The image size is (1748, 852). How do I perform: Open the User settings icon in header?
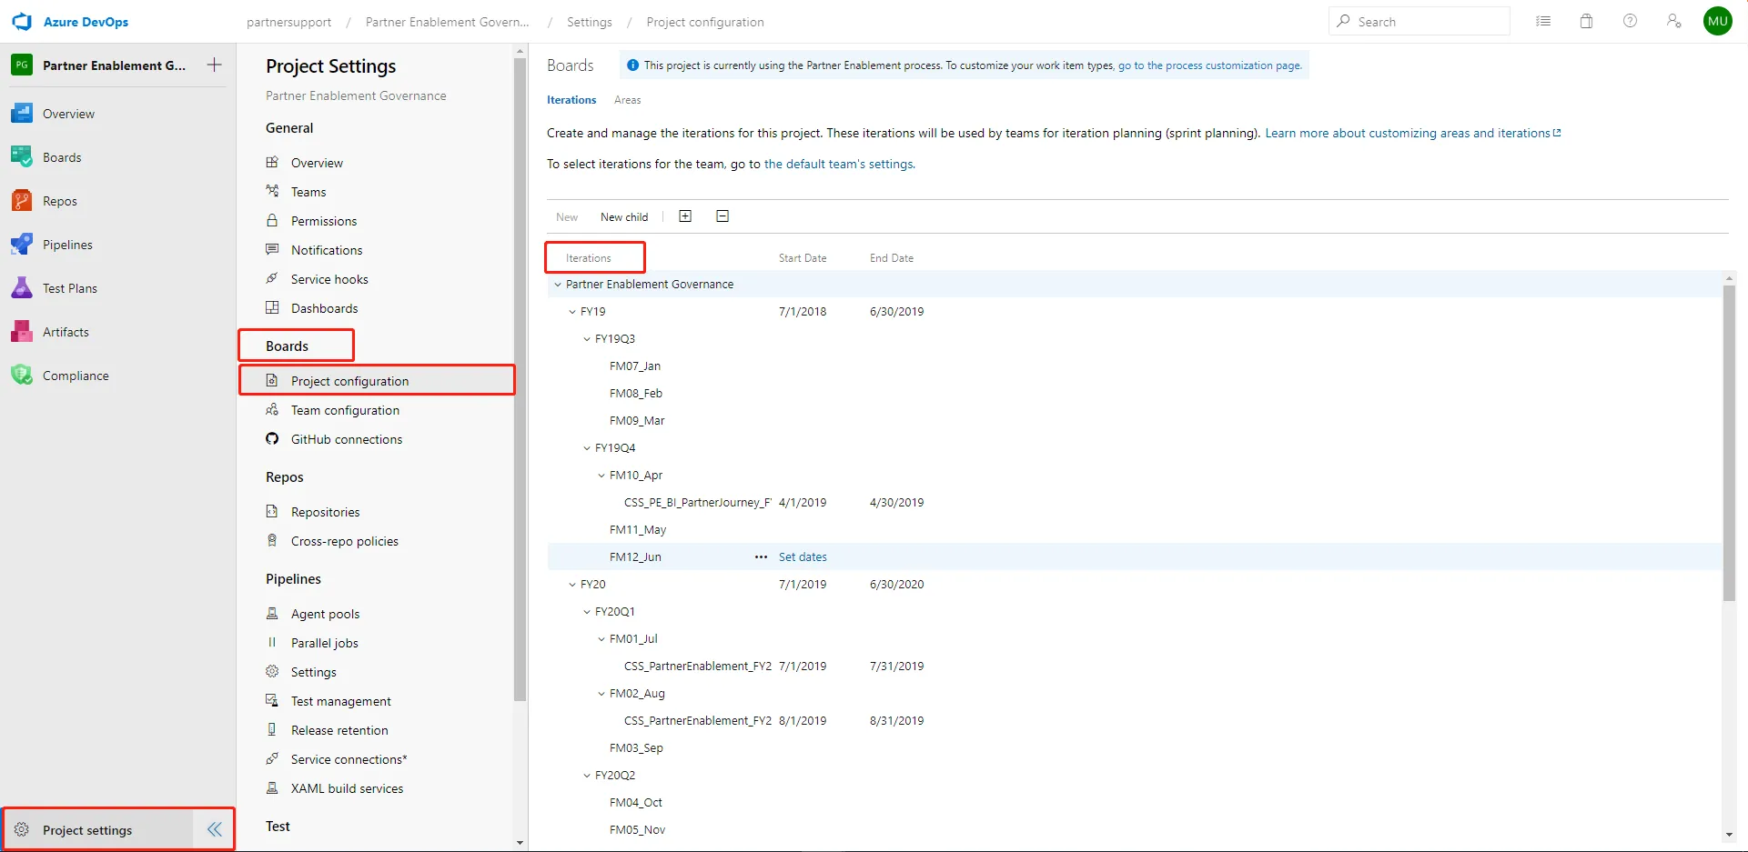tap(1673, 21)
